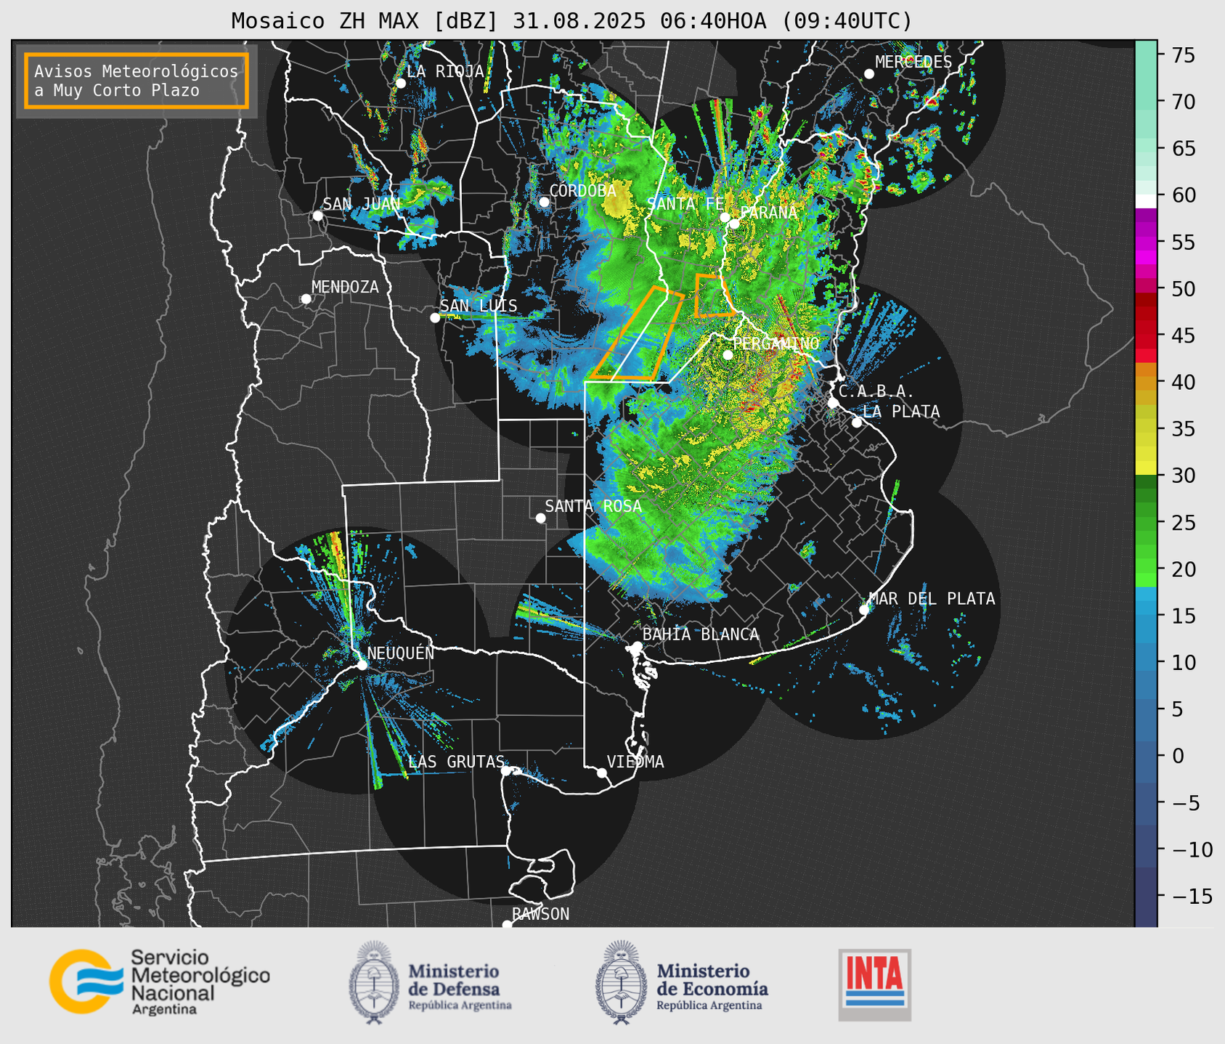Viewport: 1225px width, 1044px height.
Task: Click the orange 40 dBZ color band
Action: (x=1146, y=383)
